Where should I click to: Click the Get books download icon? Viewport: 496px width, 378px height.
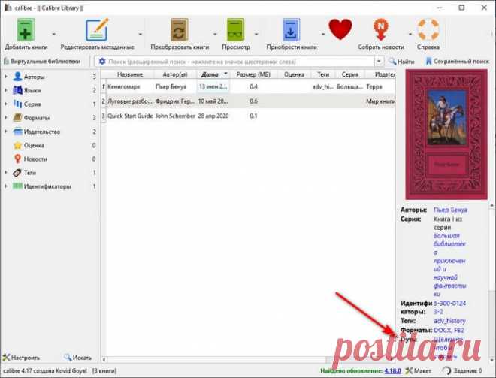point(291,30)
